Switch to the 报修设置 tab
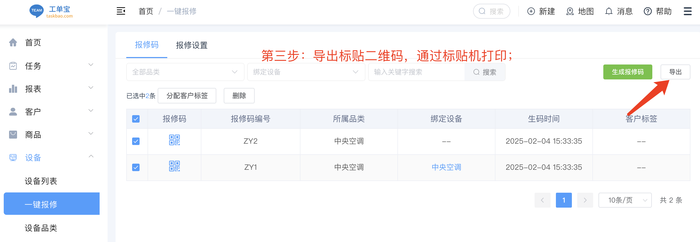 pyautogui.click(x=192, y=45)
